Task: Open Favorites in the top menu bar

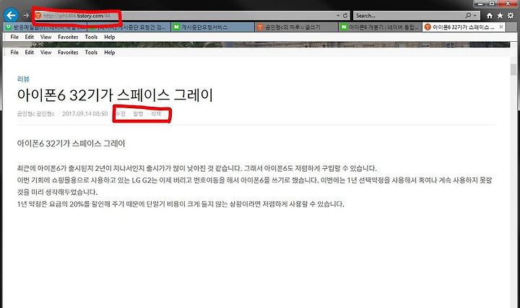Action: click(x=68, y=37)
